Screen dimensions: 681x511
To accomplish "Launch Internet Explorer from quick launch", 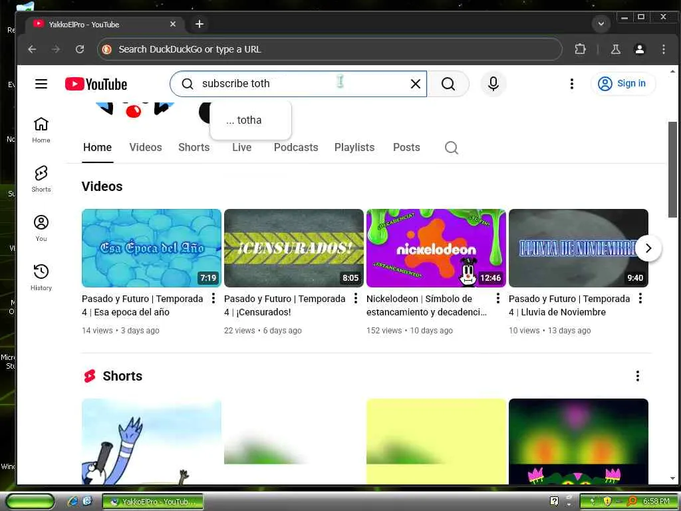I will 73,501.
